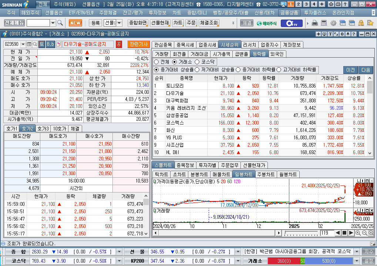Open settings gear icon in toolbar
377x266 pixels.
tap(333, 23)
